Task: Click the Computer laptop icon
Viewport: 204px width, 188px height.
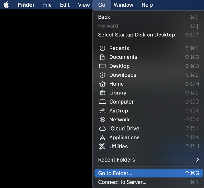Action: click(x=102, y=102)
